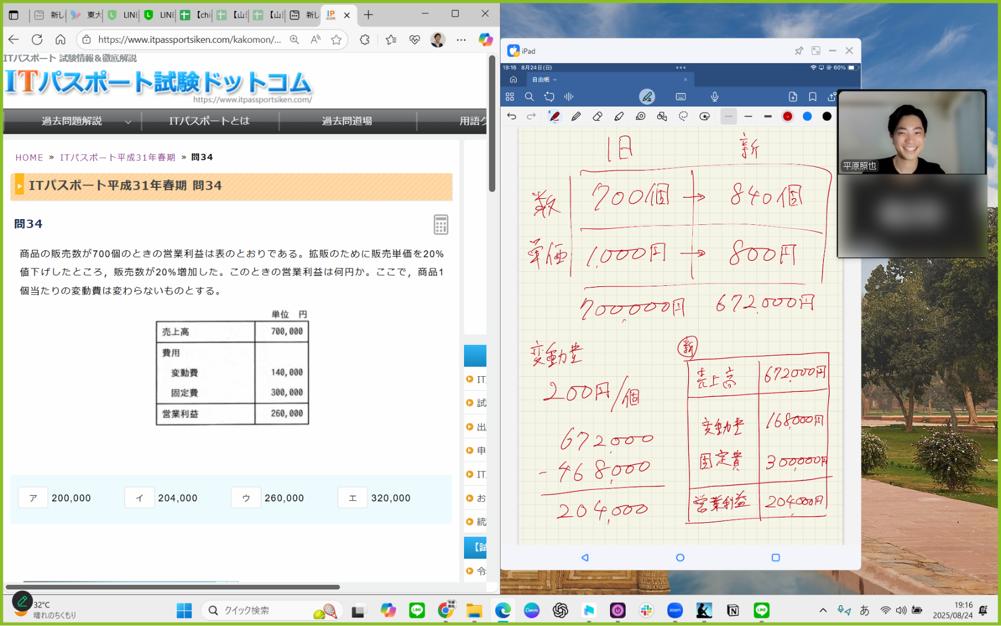Start audio recording with microphone icon

[x=715, y=97]
